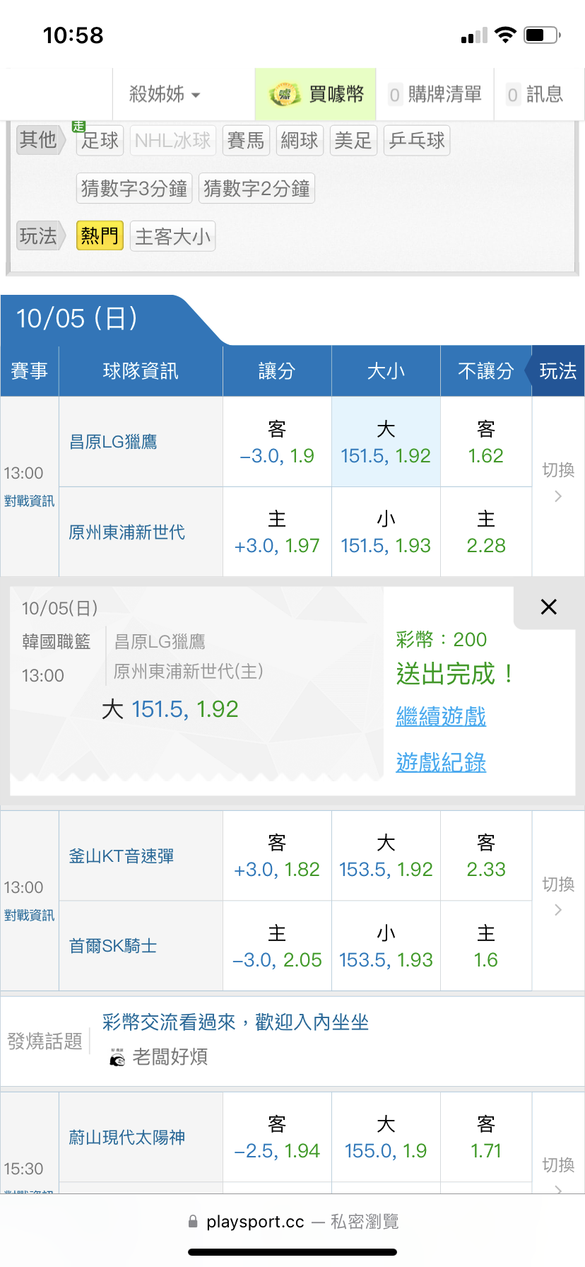Select the 熱門 play type

pos(100,235)
